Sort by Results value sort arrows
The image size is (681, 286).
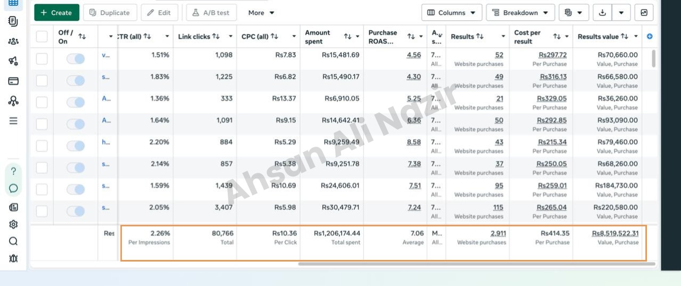(625, 37)
